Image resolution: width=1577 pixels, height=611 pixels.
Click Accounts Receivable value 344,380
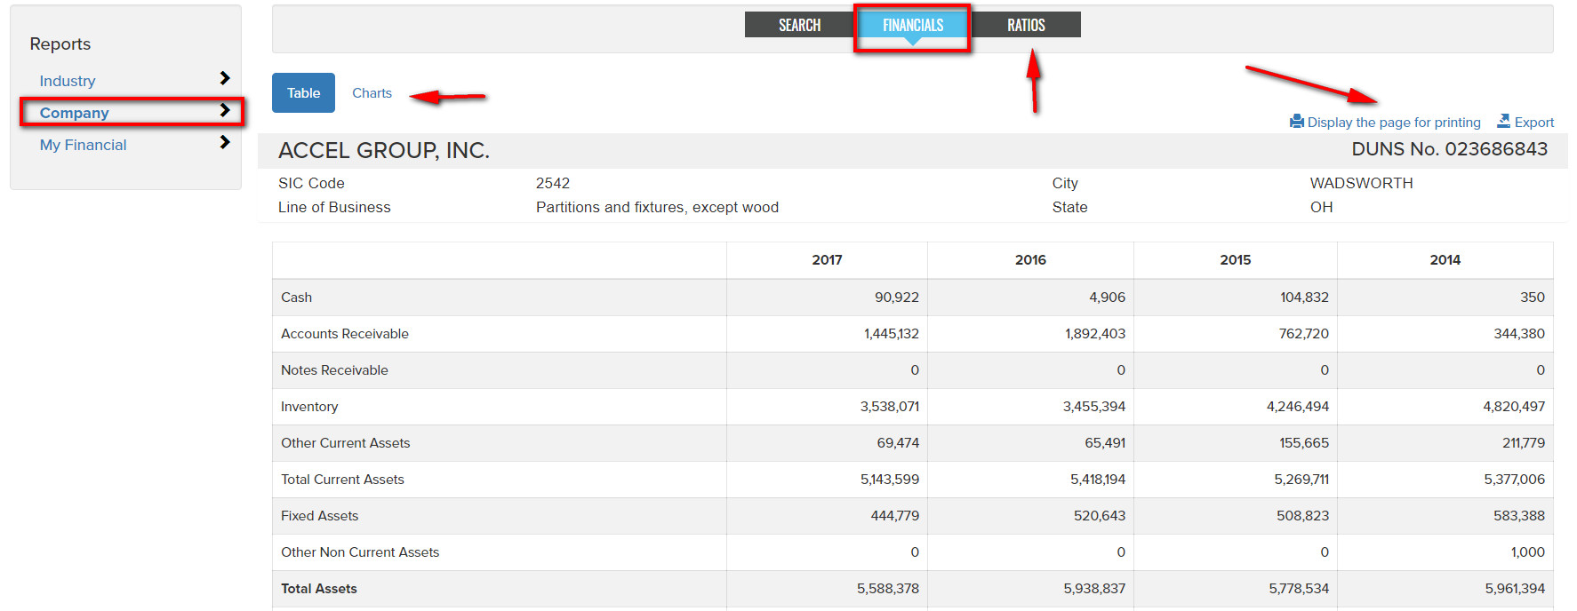1519,334
